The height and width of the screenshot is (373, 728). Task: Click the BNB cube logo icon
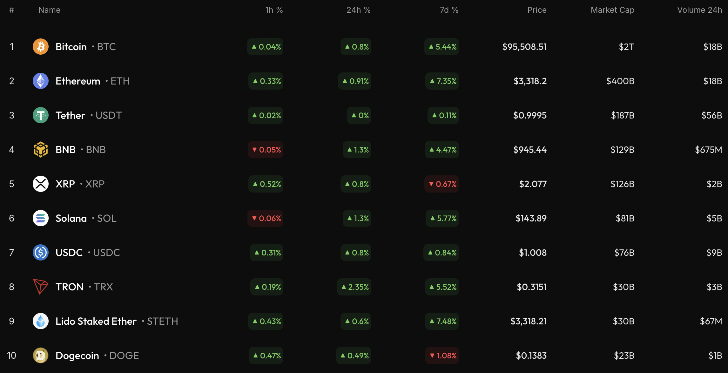tap(41, 150)
